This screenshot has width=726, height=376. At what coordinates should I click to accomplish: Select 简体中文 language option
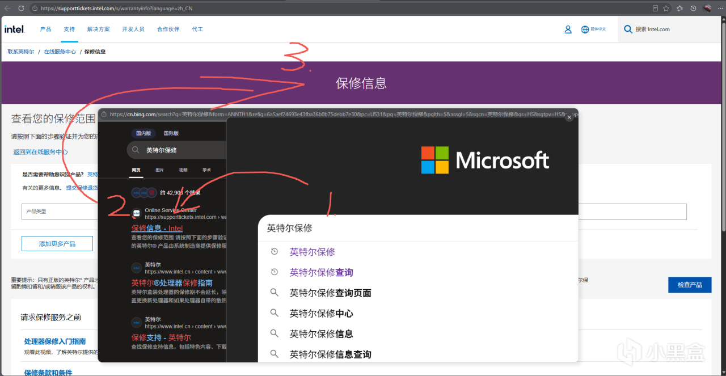click(598, 29)
